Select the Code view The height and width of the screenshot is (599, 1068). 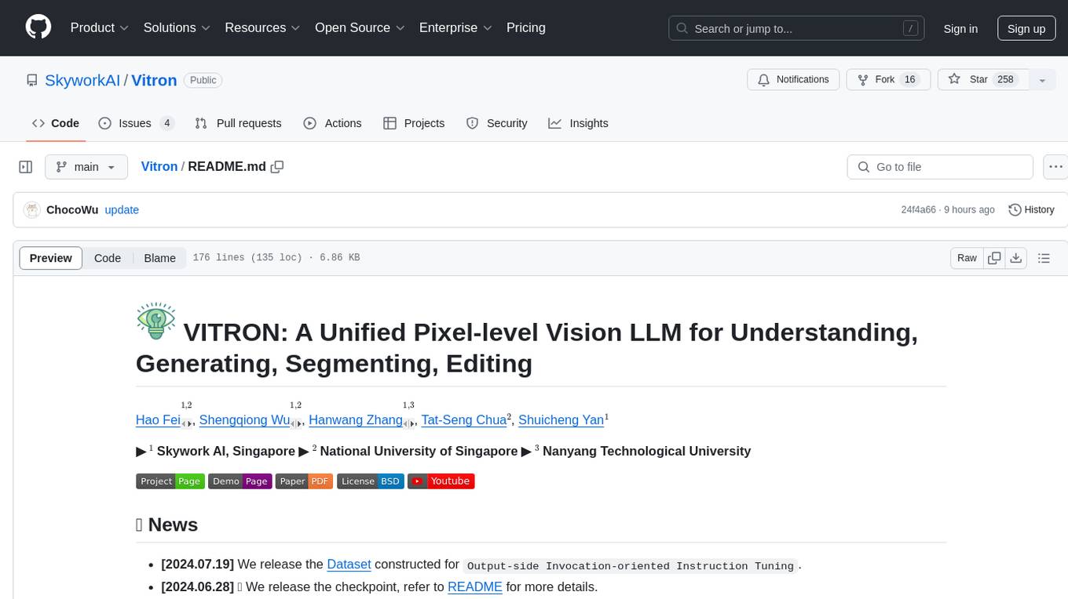[108, 258]
